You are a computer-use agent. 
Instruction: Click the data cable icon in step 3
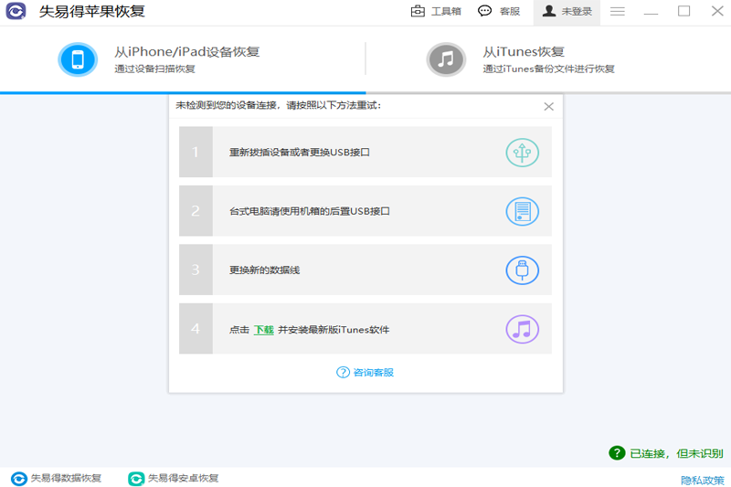click(x=522, y=270)
